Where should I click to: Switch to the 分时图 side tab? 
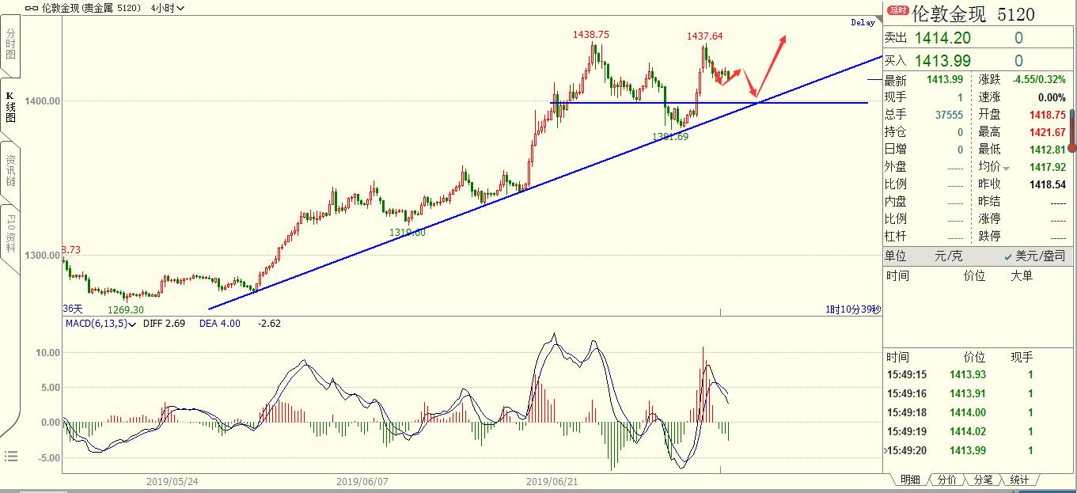10,45
